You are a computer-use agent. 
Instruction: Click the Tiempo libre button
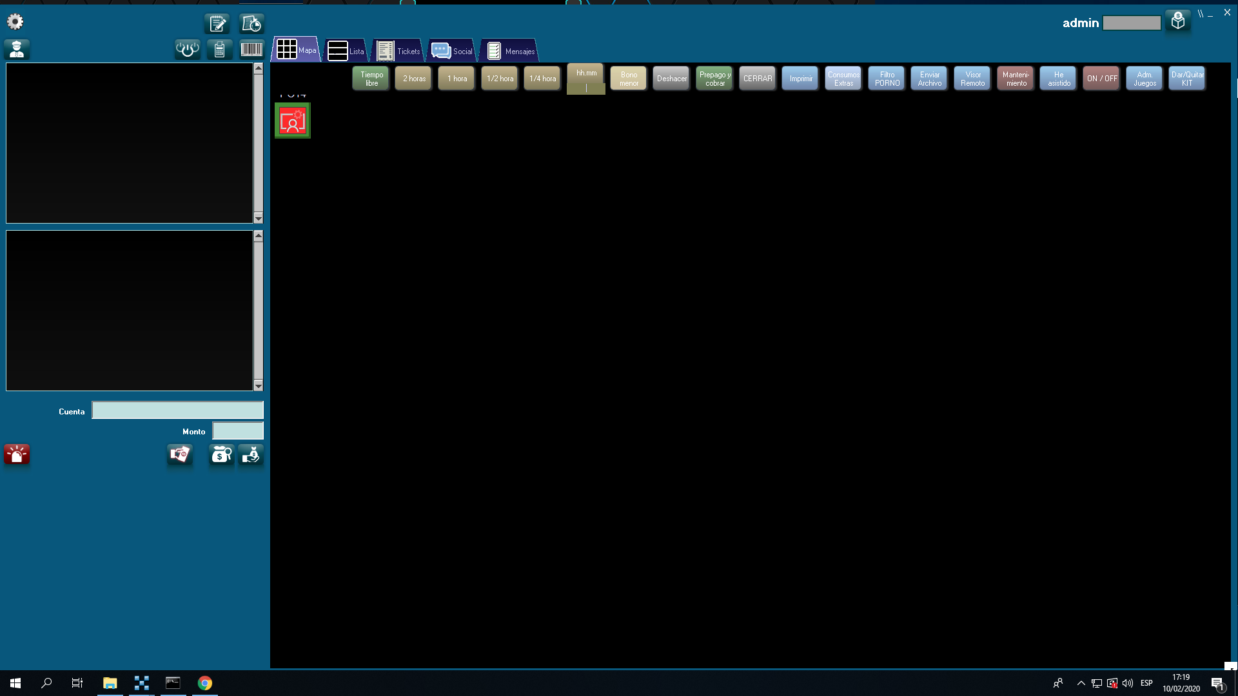371,79
